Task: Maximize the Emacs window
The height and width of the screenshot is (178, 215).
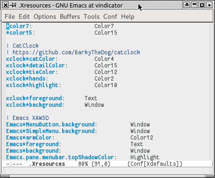Action: tap(202, 5)
